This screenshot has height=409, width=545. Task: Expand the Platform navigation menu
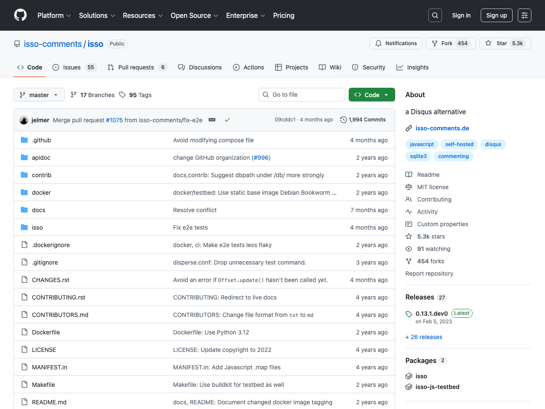point(54,15)
